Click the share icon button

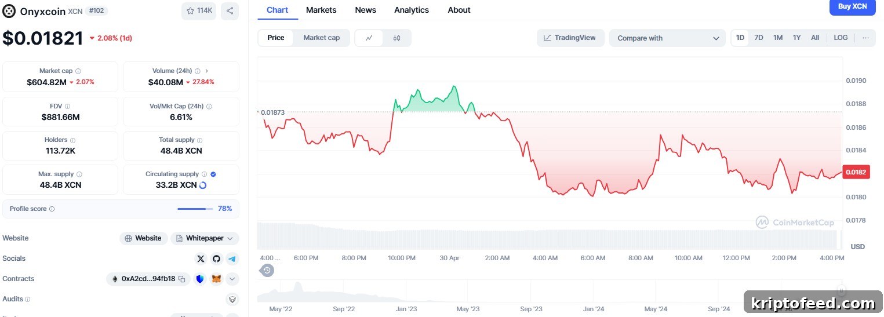(x=230, y=11)
